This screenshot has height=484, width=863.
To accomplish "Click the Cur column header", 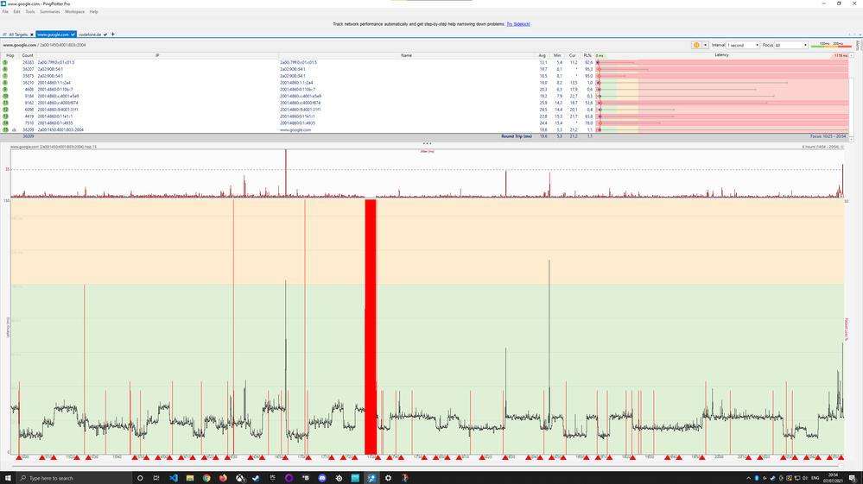I will 573,55.
